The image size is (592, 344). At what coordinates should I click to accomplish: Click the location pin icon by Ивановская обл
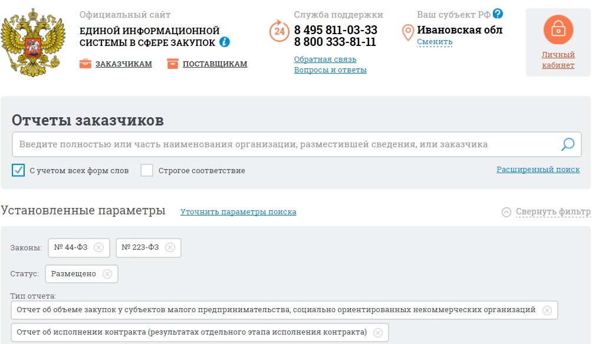(x=407, y=32)
